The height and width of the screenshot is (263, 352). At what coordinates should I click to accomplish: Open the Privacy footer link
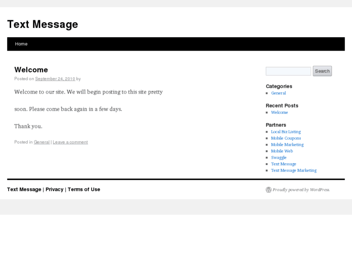(55, 189)
